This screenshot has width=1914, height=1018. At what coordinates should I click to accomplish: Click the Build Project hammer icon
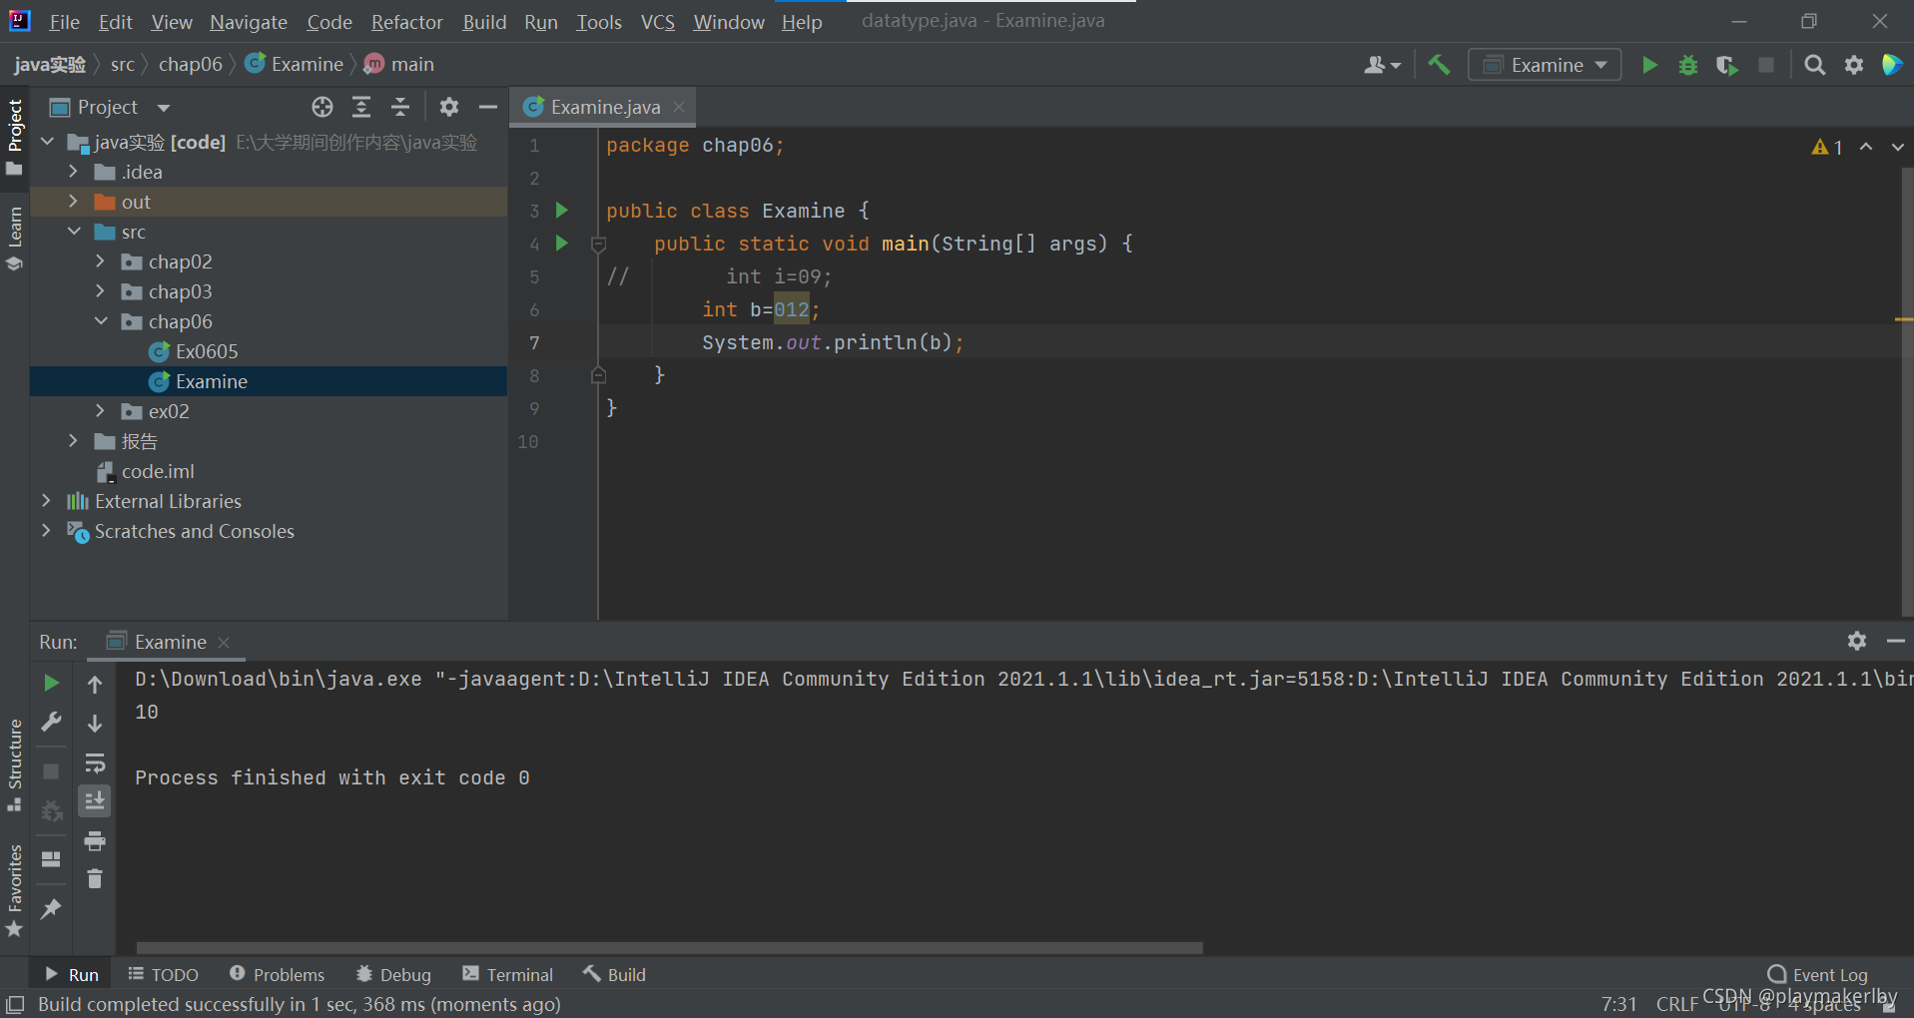coord(1439,65)
